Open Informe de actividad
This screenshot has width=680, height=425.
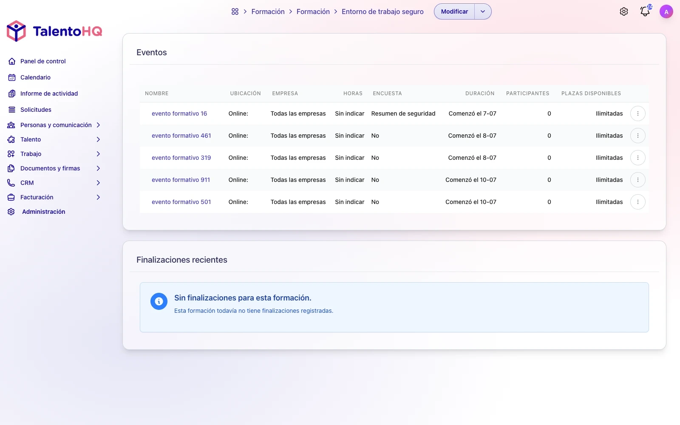click(x=49, y=93)
